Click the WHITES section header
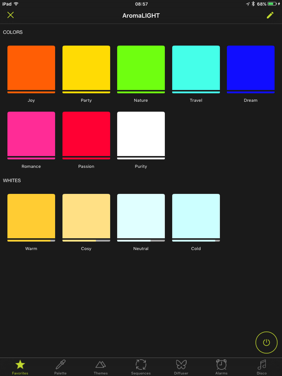 (x=12, y=180)
